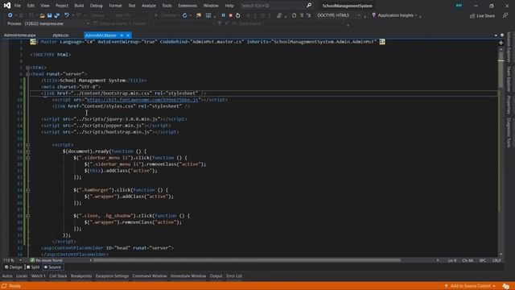Close the AdminMst.Master tab
515x290 pixels.
click(128, 35)
